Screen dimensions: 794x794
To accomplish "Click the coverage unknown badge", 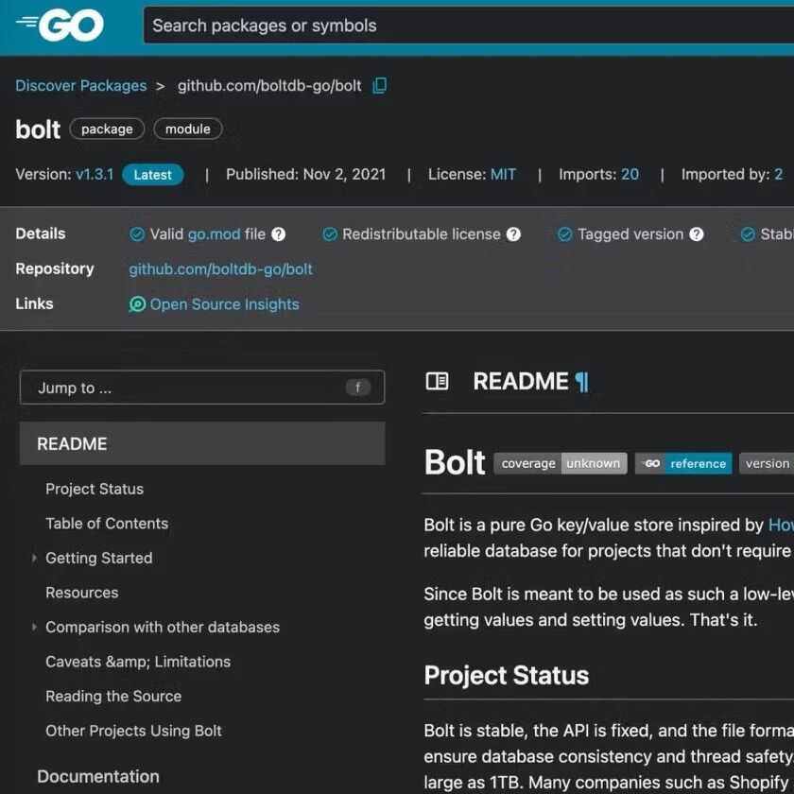I will (x=560, y=463).
